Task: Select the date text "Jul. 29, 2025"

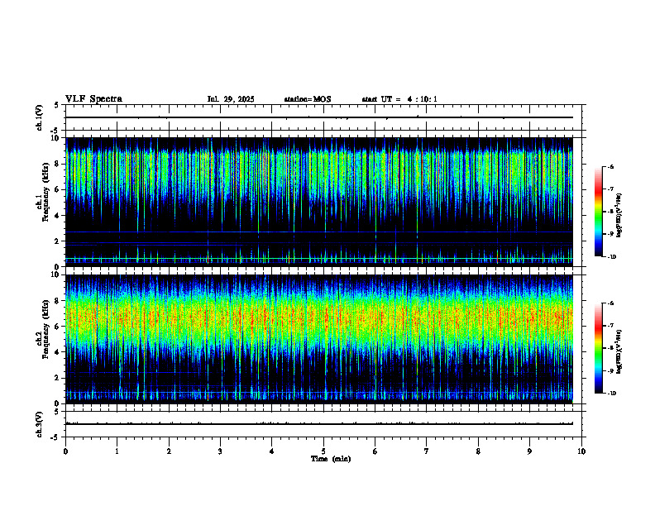Action: [x=231, y=99]
